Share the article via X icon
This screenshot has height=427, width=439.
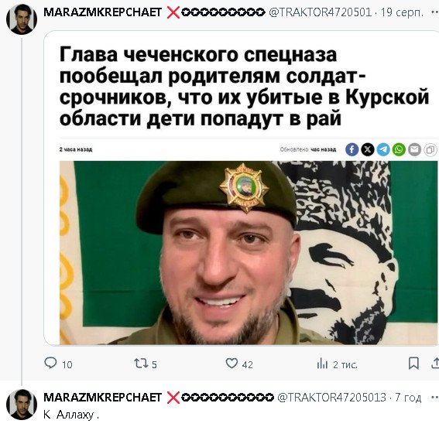coord(368,149)
